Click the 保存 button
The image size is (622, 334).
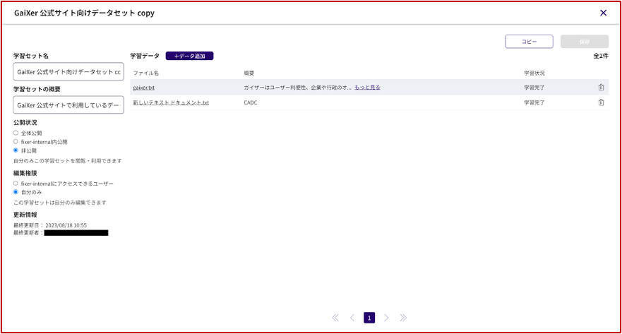click(584, 42)
